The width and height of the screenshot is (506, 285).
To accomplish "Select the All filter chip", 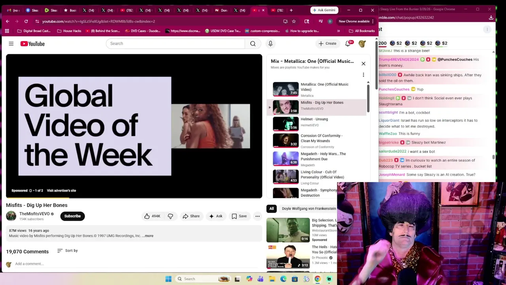I will 272,209.
